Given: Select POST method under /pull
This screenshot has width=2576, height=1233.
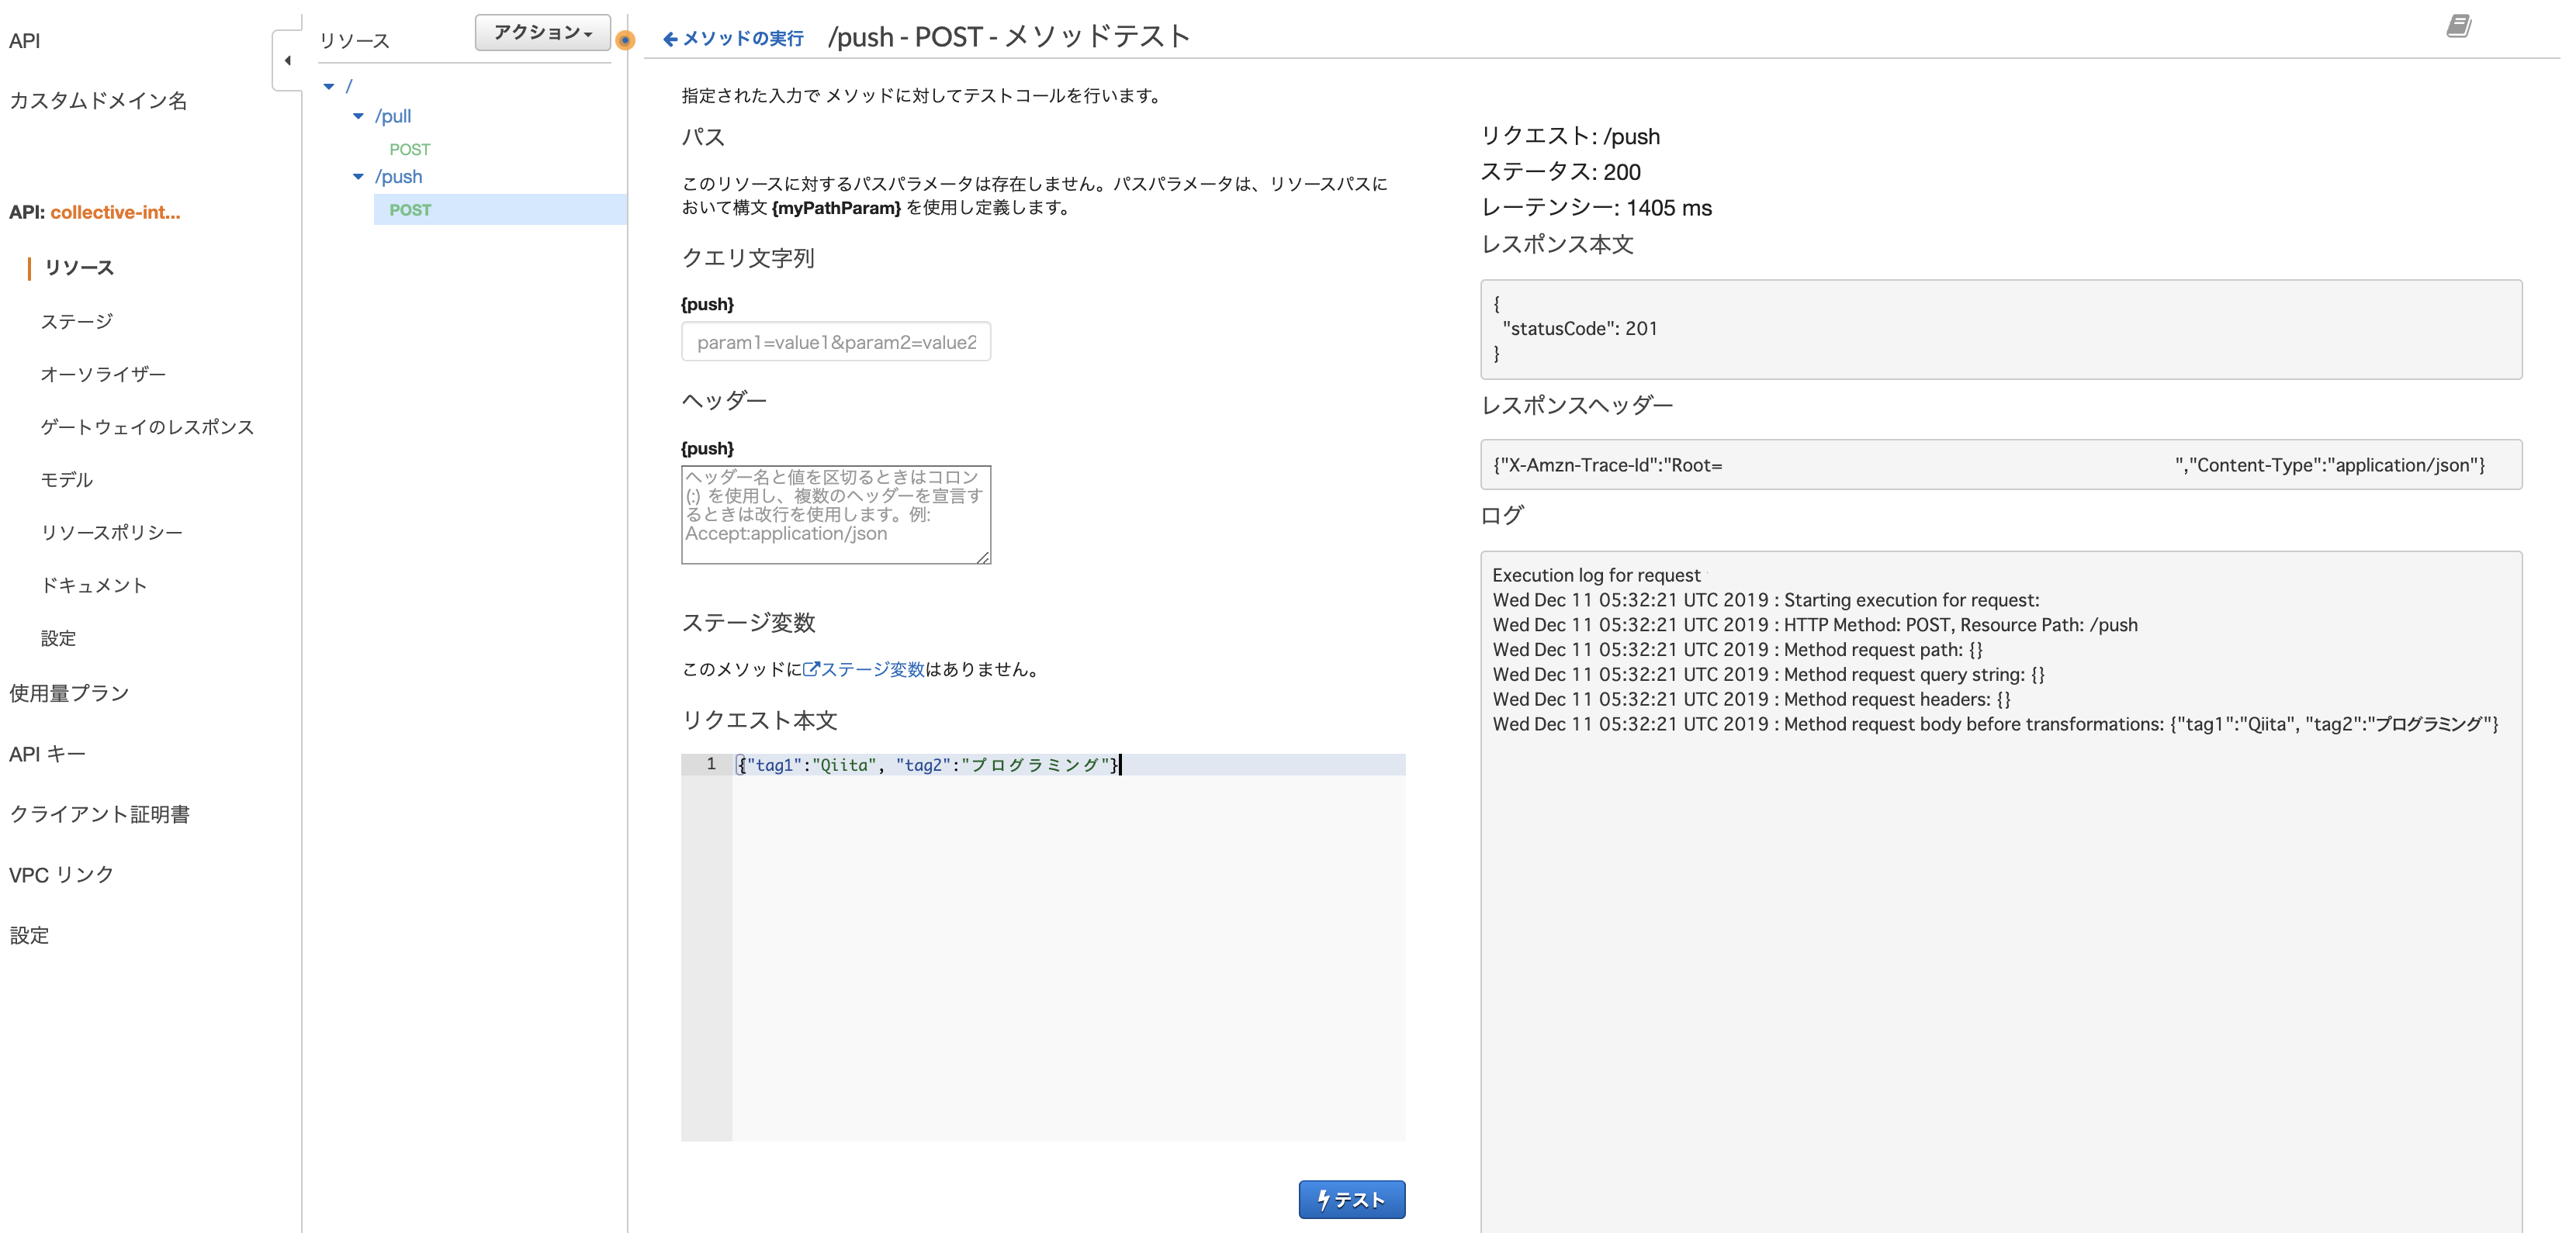Looking at the screenshot, I should pos(409,150).
